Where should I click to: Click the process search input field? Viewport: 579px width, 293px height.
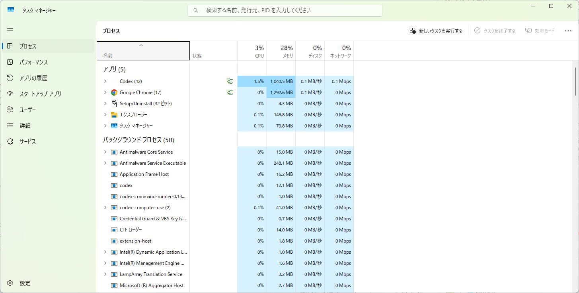[x=285, y=10]
